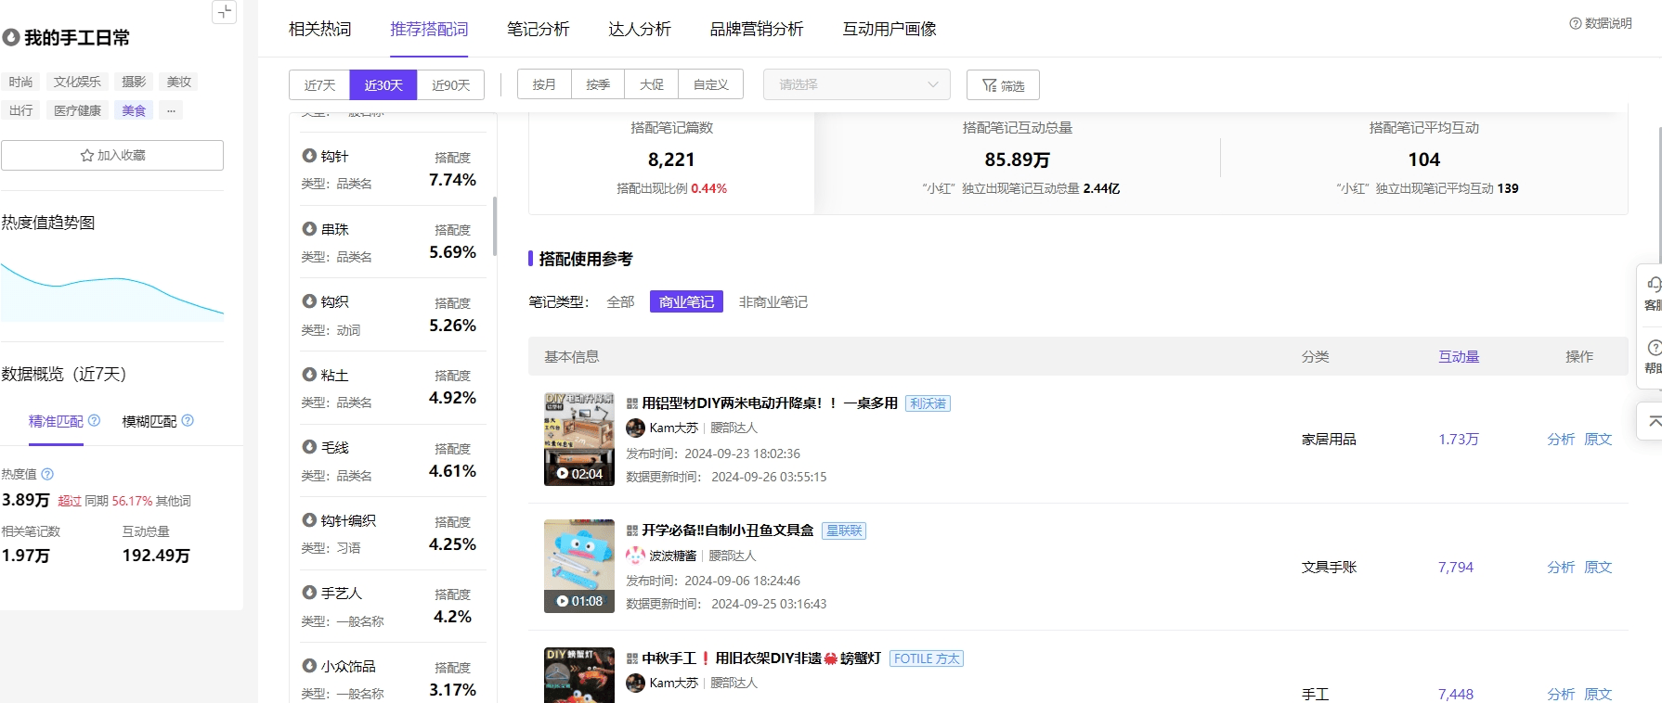Image resolution: width=1662 pixels, height=703 pixels.
Task: Click the circle icon beside 毛线
Action: [x=309, y=447]
